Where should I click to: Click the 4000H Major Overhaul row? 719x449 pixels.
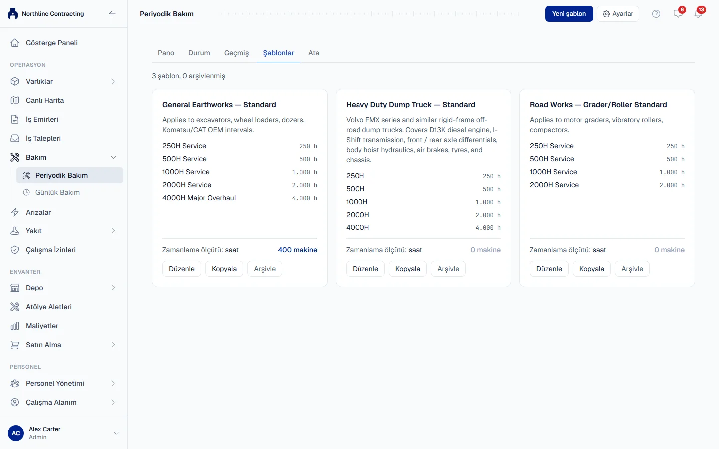(240, 198)
